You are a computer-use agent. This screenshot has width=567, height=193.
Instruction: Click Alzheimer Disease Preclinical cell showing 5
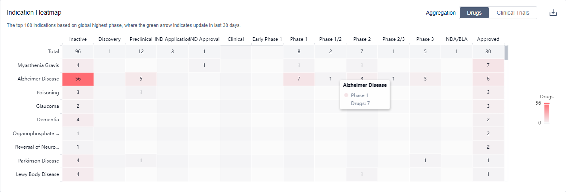tap(141, 79)
